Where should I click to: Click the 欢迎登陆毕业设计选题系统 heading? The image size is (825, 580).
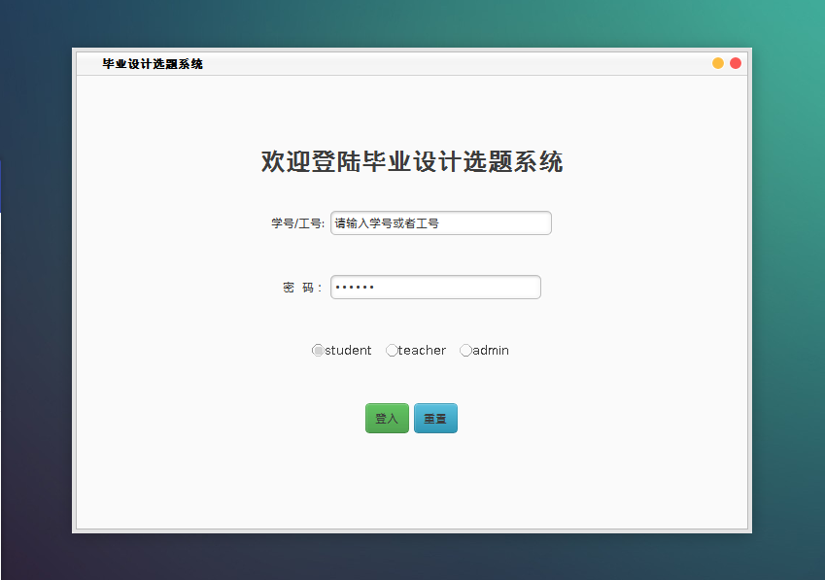(x=411, y=161)
